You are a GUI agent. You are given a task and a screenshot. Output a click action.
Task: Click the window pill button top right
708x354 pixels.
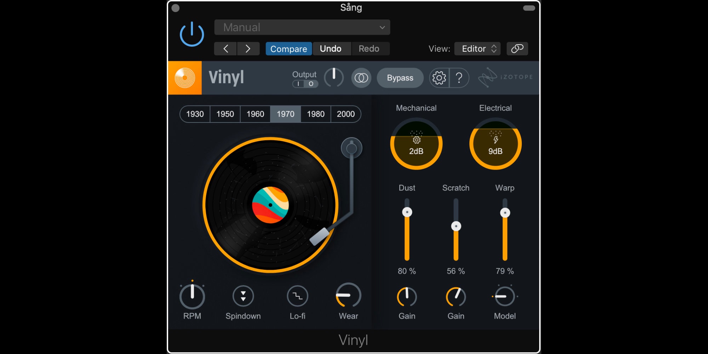[529, 8]
